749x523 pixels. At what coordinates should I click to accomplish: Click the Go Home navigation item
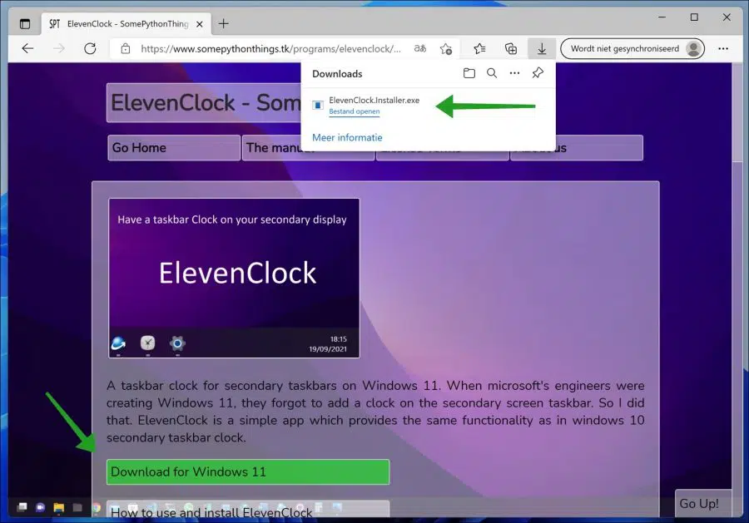tap(174, 148)
